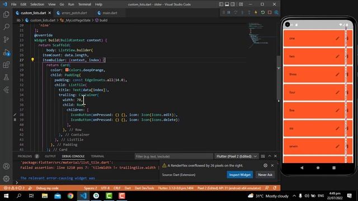
Task: Switch to the PROBLEMS panel tab
Action: [25, 156]
